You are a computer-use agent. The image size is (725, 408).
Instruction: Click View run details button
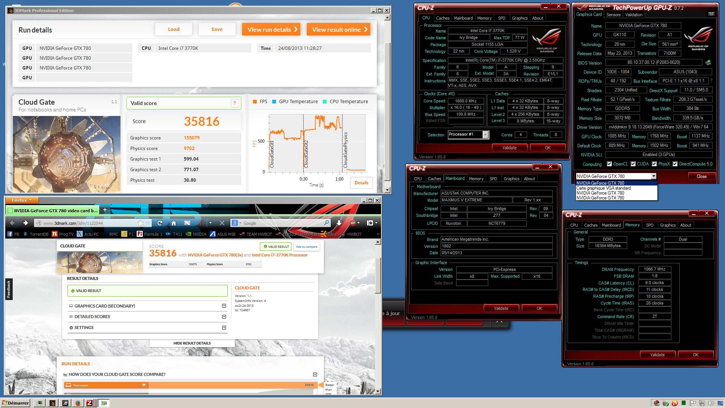(271, 29)
